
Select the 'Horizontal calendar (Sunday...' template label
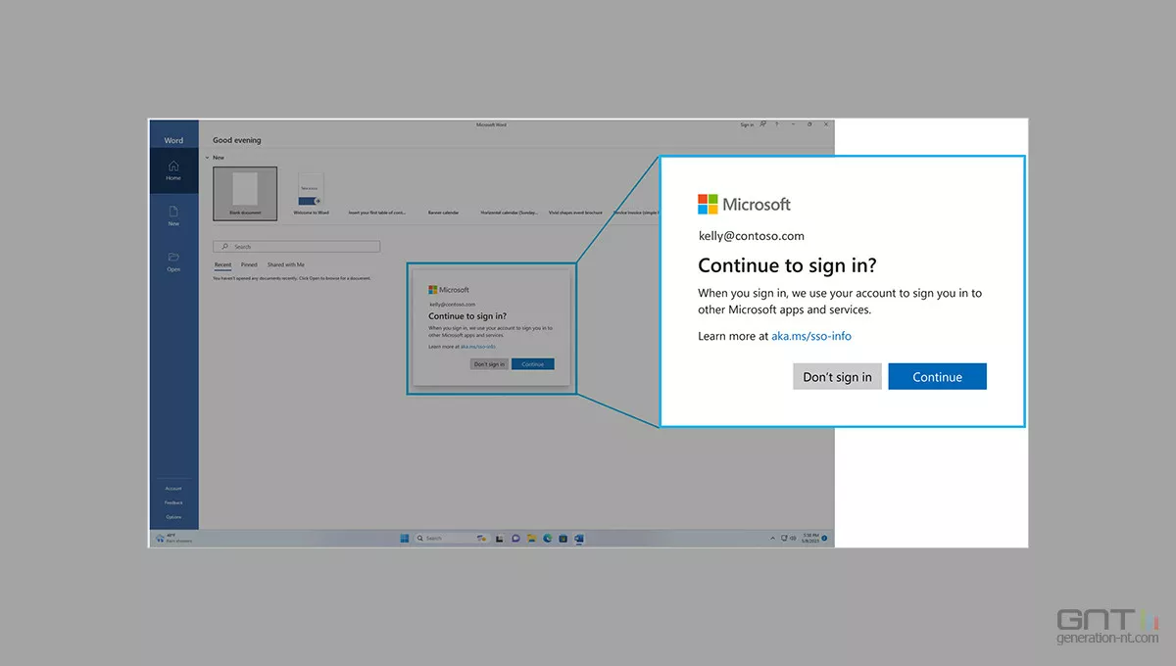click(x=508, y=212)
